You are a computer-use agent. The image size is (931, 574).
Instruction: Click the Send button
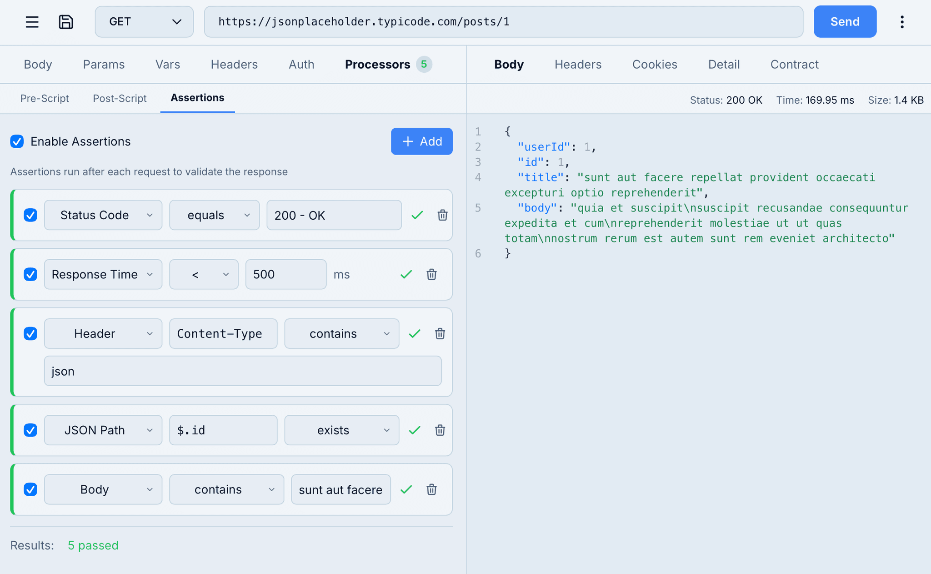point(845,22)
